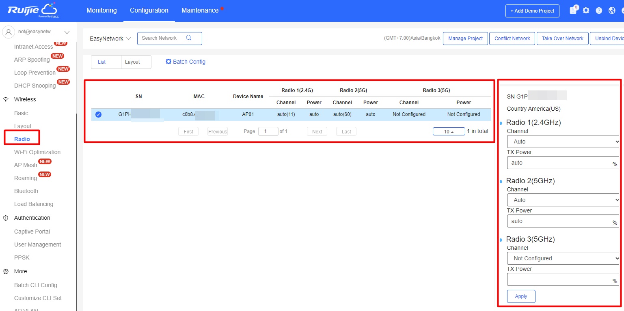This screenshot has height=311, width=624.
Task: Open Load Balancing in the sidebar
Action: [x=34, y=204]
